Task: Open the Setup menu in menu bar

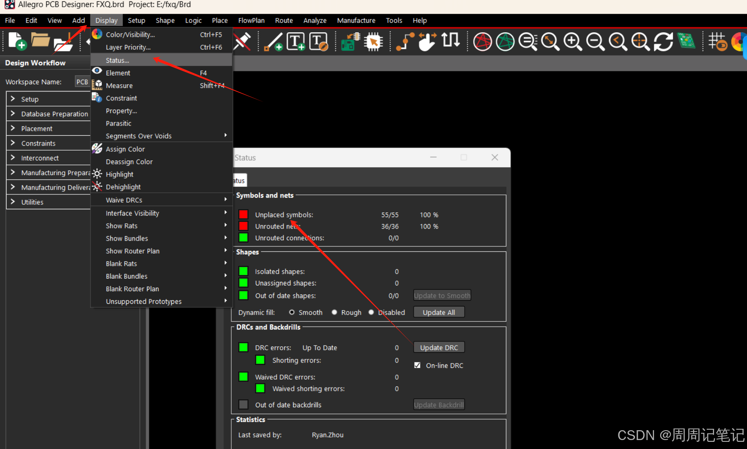Action: (x=136, y=21)
